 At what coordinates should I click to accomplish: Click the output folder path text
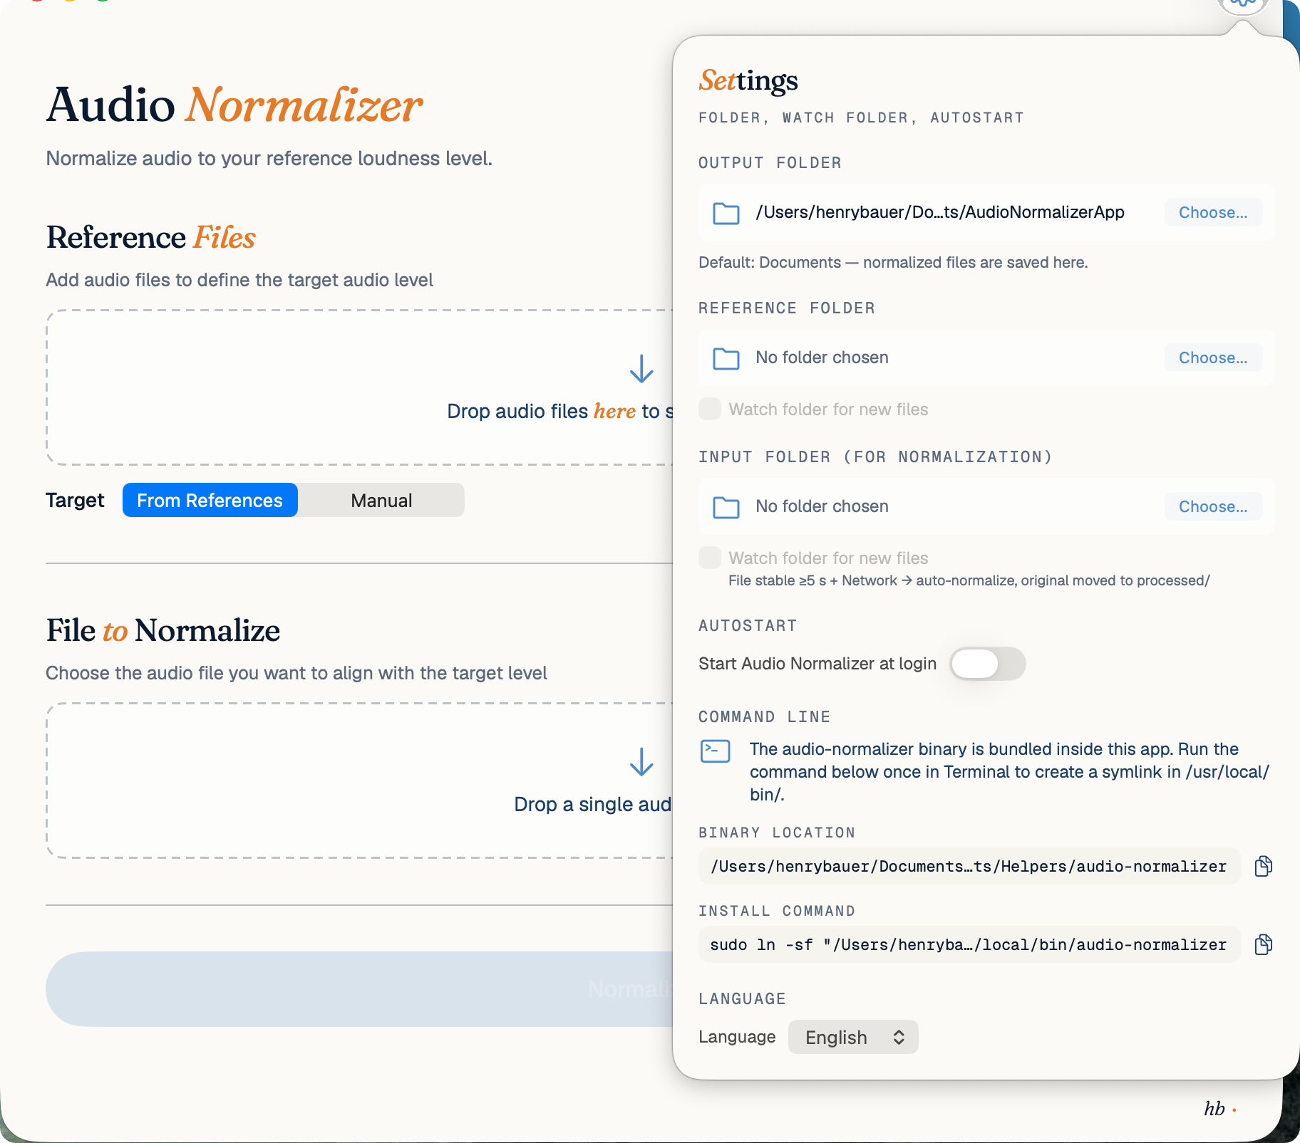click(940, 212)
